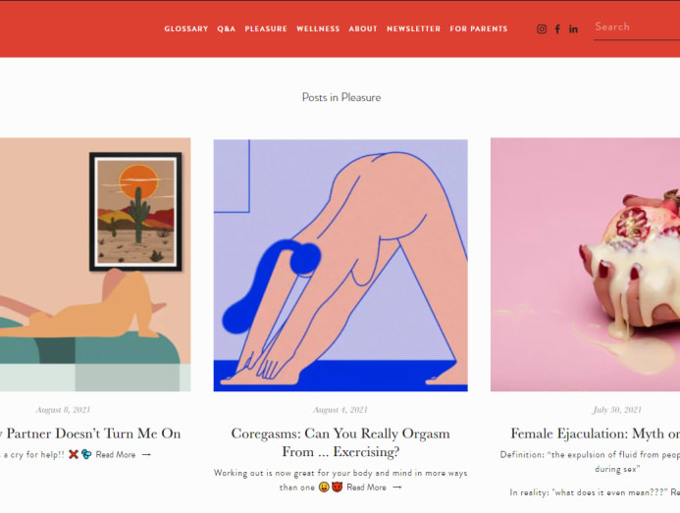Image resolution: width=680 pixels, height=513 pixels.
Task: Navigate to the About page
Action: pos(363,29)
